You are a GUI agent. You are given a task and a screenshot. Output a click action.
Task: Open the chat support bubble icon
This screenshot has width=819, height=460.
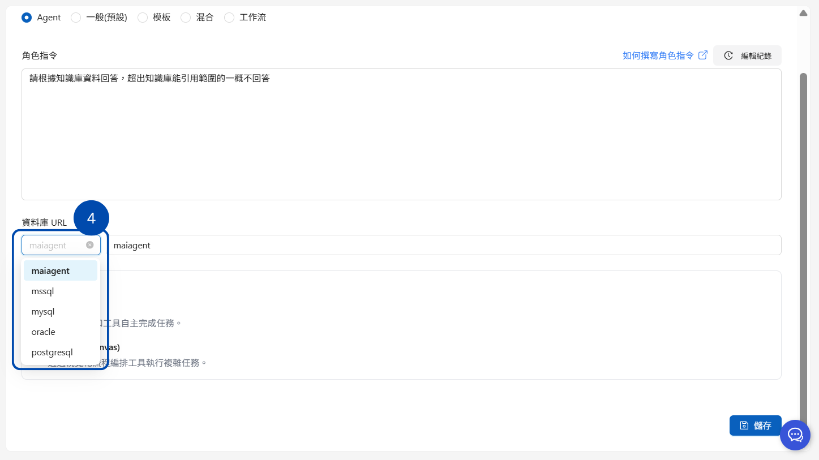coord(795,435)
